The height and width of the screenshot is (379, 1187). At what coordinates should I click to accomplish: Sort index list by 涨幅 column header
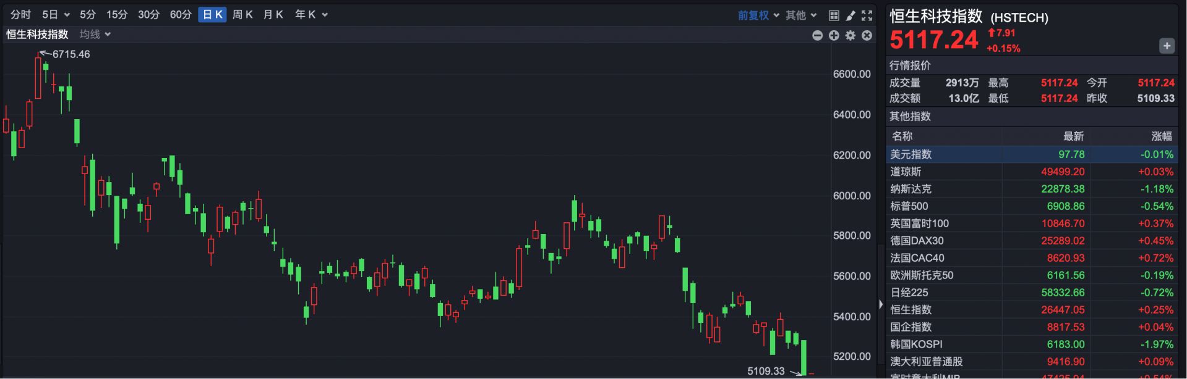(x=1161, y=136)
